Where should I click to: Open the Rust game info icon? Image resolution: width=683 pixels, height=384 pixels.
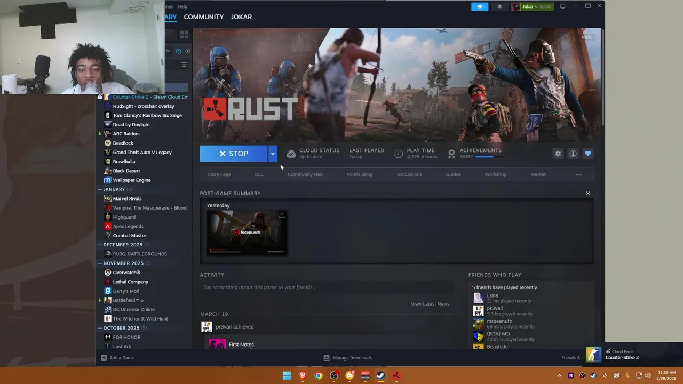pos(573,154)
